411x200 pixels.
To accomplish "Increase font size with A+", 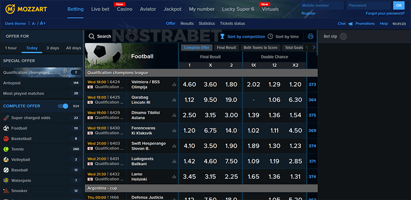I will pyautogui.click(x=43, y=24).
